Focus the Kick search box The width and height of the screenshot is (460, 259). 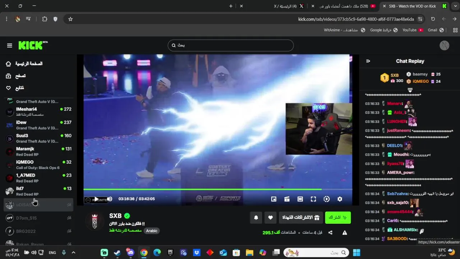pyautogui.click(x=231, y=45)
